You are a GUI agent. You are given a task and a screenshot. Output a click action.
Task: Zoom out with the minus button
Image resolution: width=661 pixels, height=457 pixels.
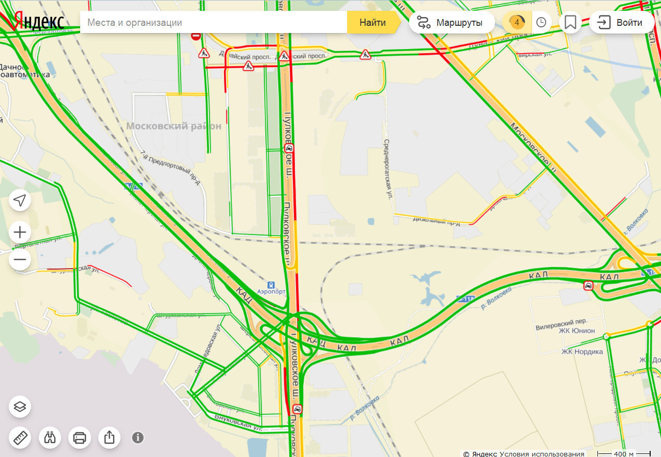coord(20,260)
